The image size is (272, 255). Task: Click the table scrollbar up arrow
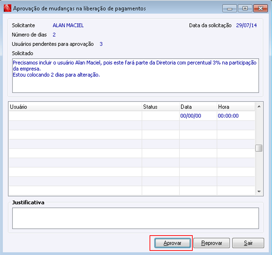click(x=259, y=107)
